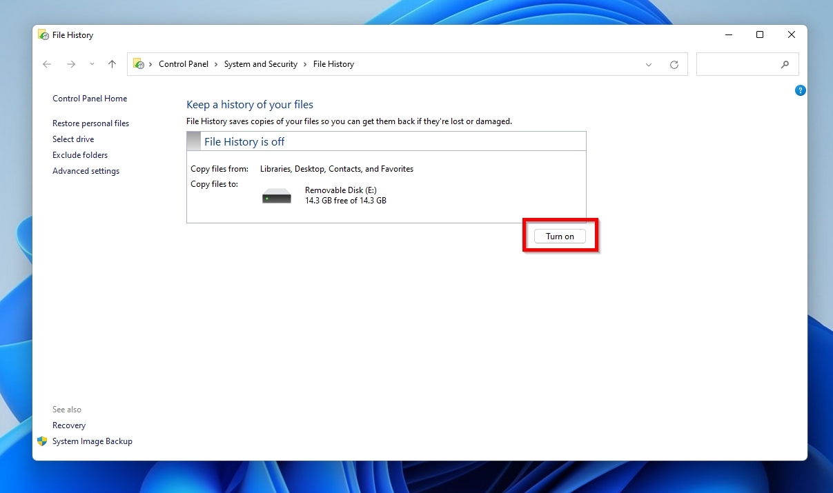The image size is (833, 493).
Task: Click the 14.3 GB free text
Action: coord(346,201)
